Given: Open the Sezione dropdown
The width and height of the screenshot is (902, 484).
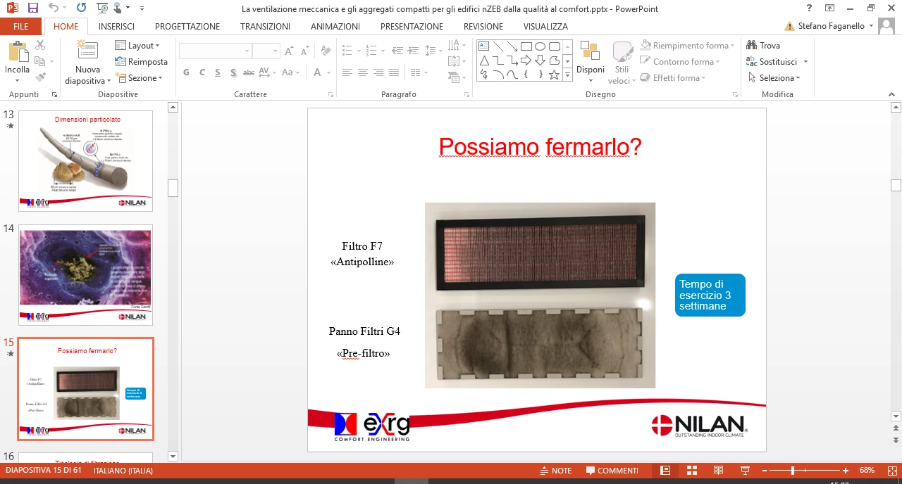Looking at the screenshot, I should click(139, 78).
